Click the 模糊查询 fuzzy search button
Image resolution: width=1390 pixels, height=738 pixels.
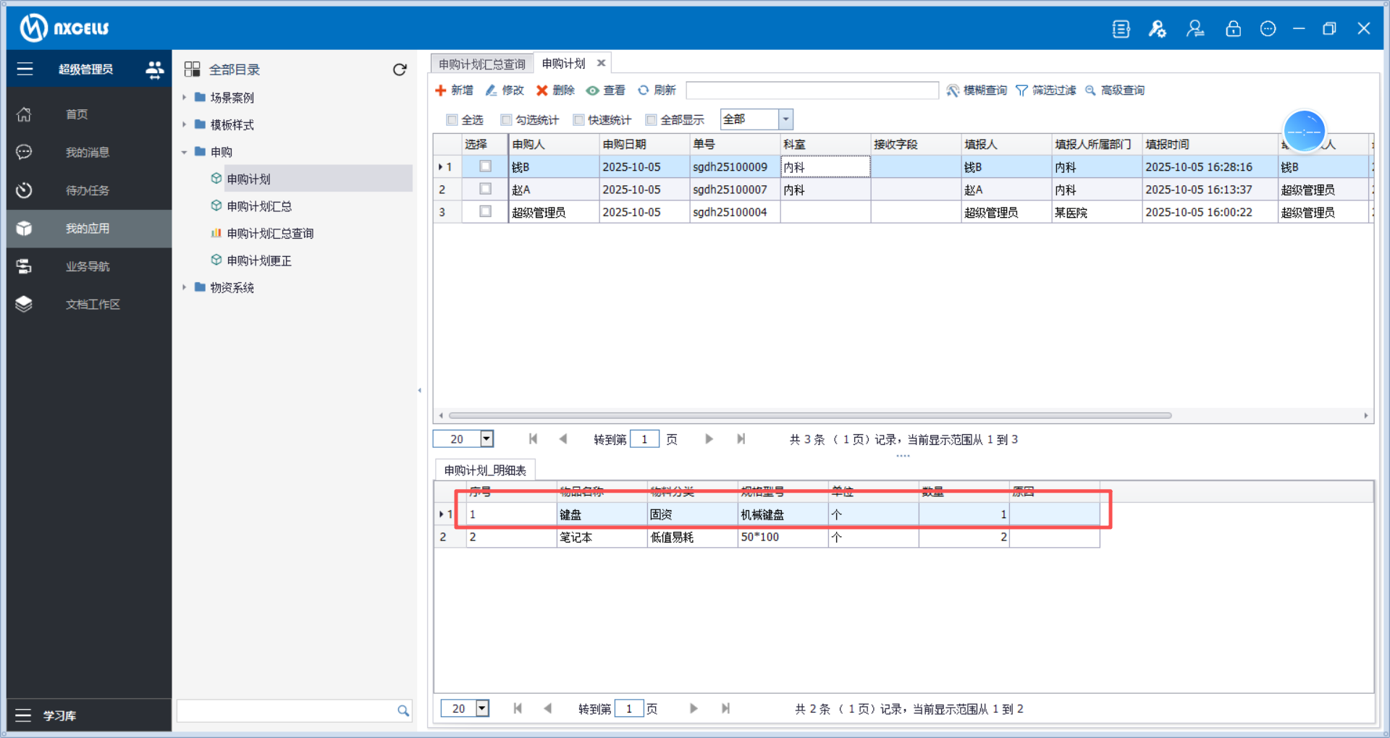pyautogui.click(x=977, y=90)
